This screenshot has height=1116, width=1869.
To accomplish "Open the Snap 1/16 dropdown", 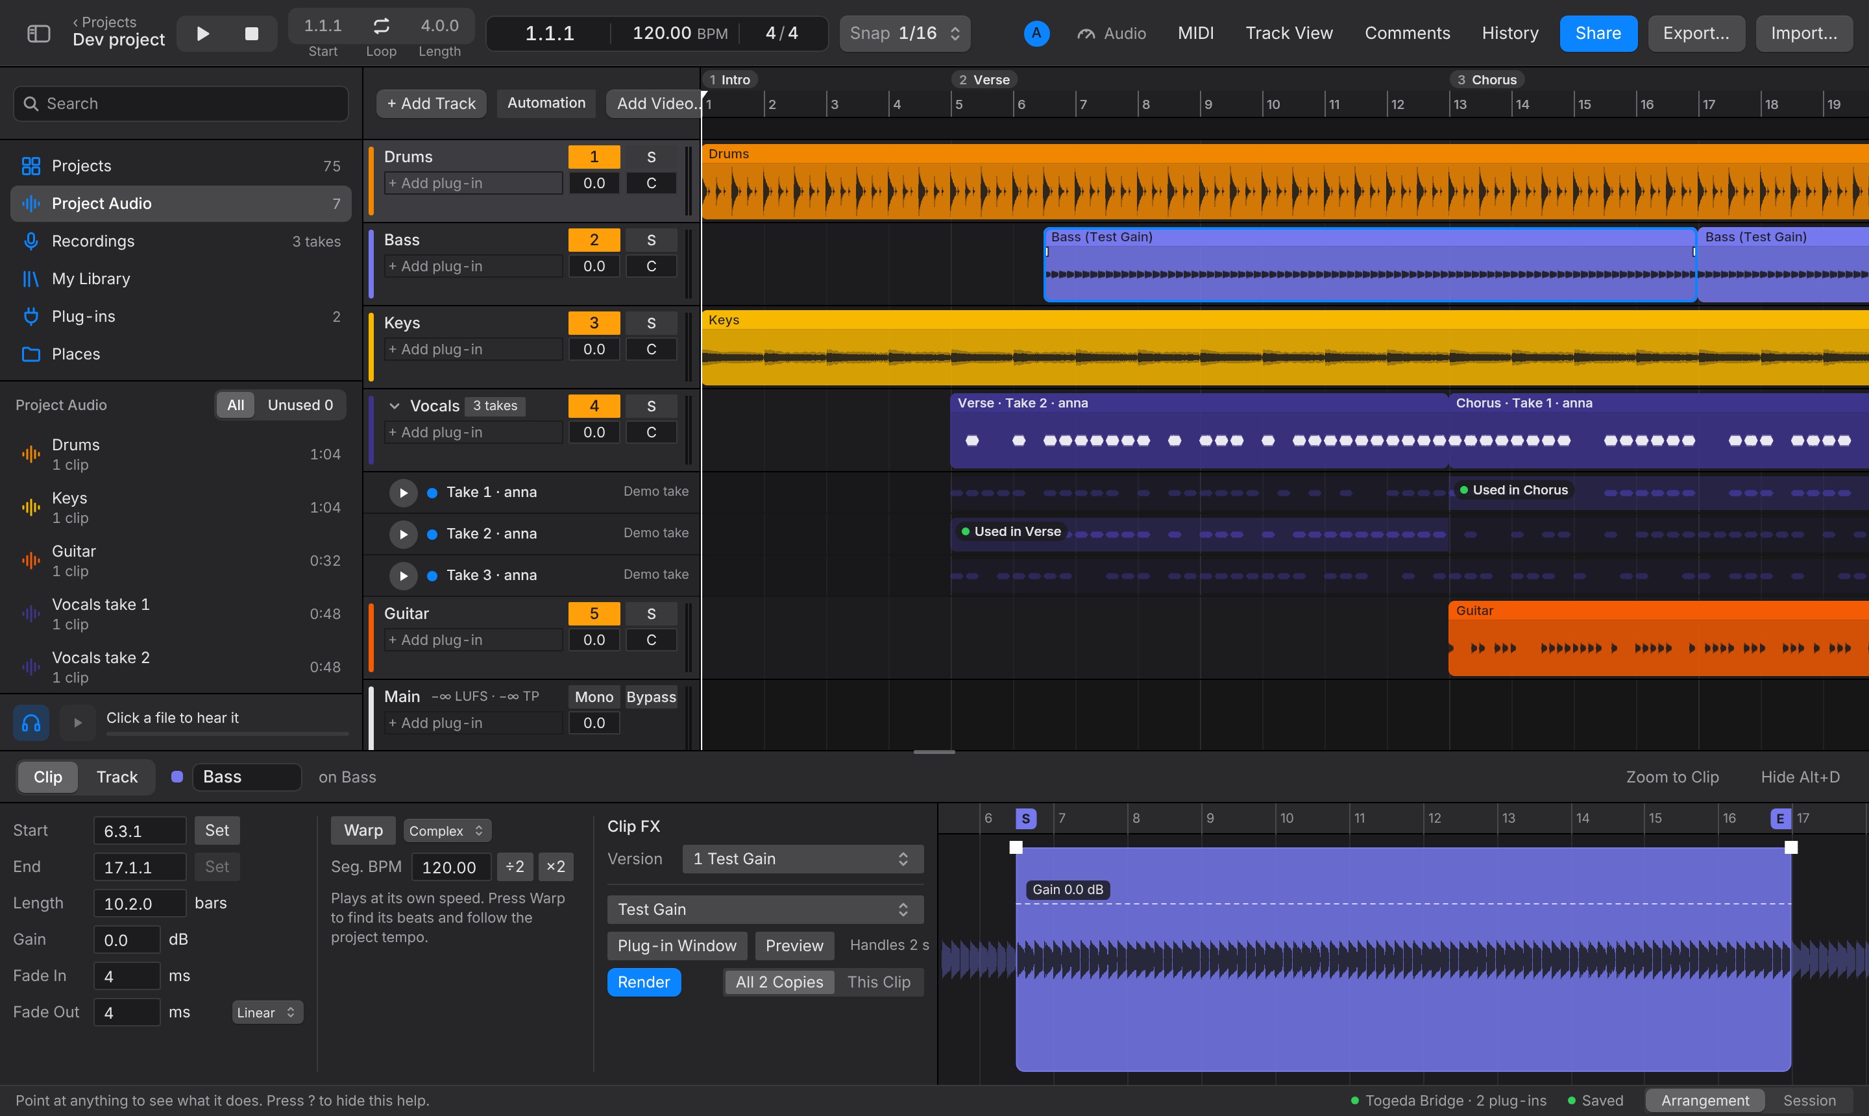I will (x=904, y=33).
